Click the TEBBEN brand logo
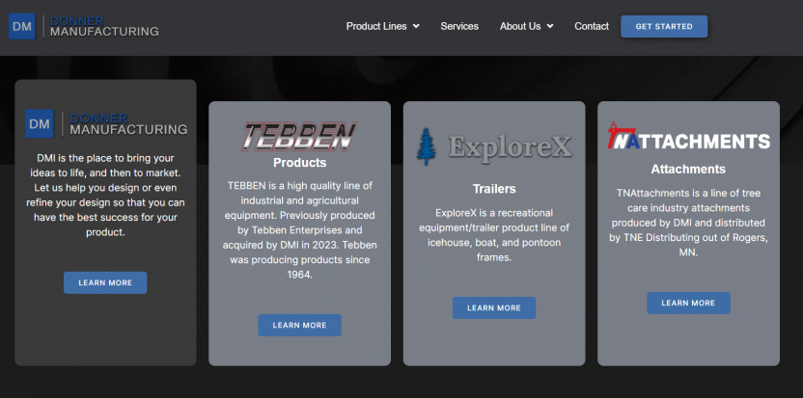Viewport: 803px width, 398px height. pos(299,137)
